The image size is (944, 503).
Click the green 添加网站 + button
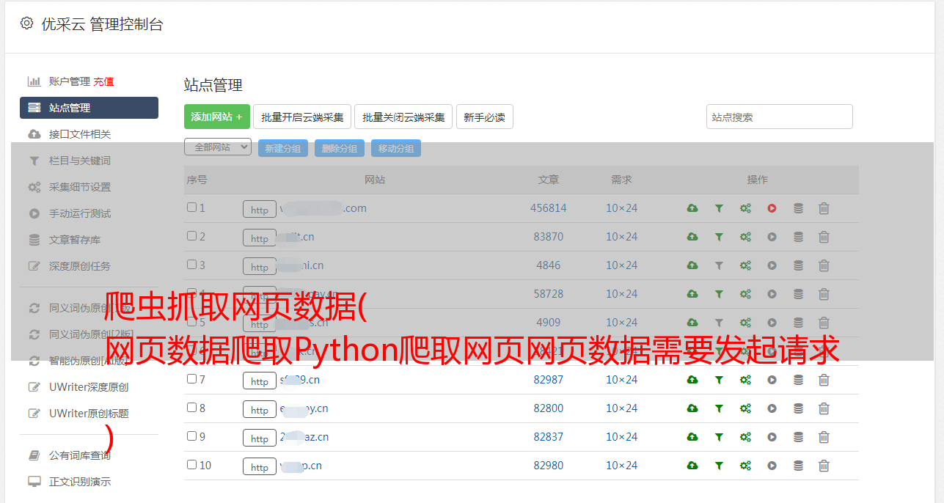click(x=216, y=117)
